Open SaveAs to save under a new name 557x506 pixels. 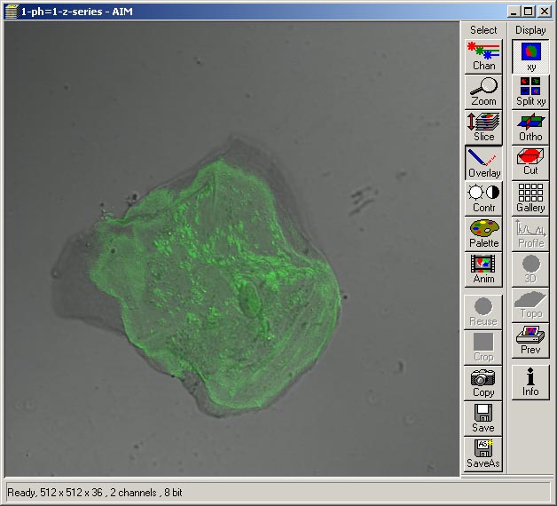click(483, 455)
